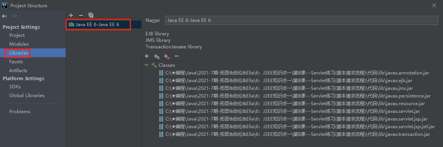Click the library Name input field

[x=301, y=20]
